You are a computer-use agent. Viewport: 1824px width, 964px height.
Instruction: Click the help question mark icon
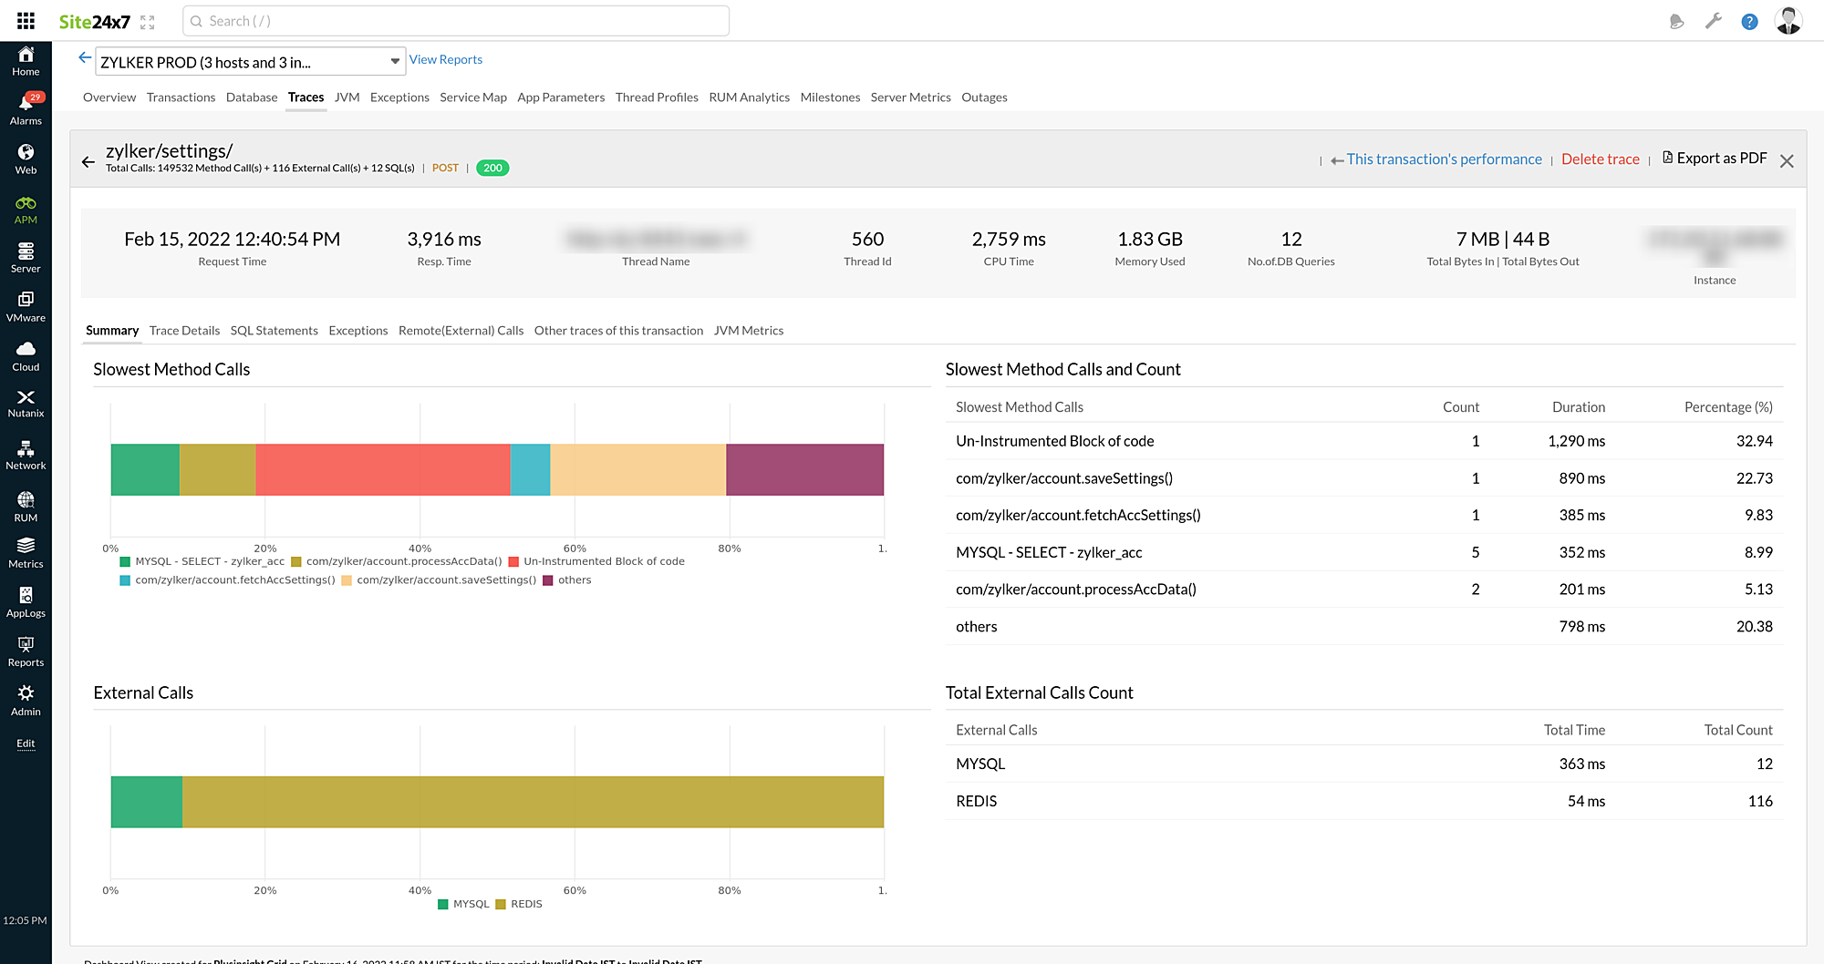pos(1749,22)
